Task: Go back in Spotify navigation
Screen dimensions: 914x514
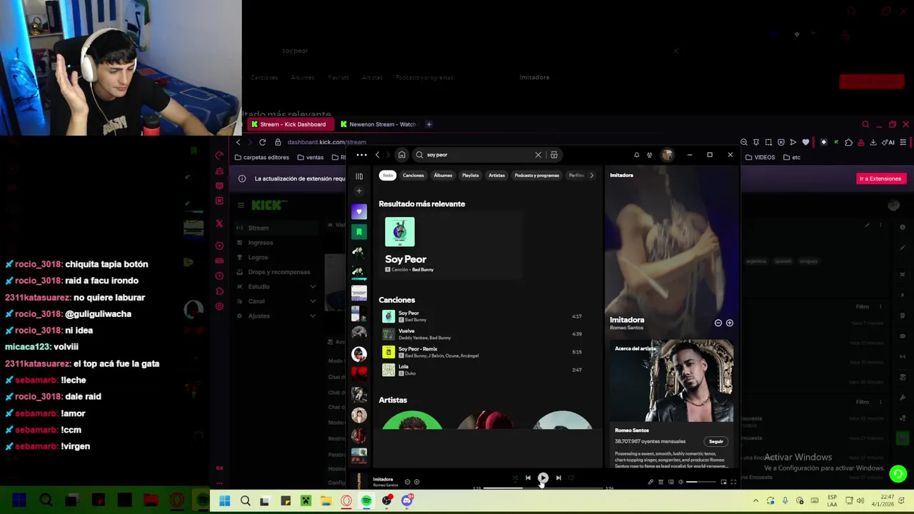Action: [x=378, y=155]
